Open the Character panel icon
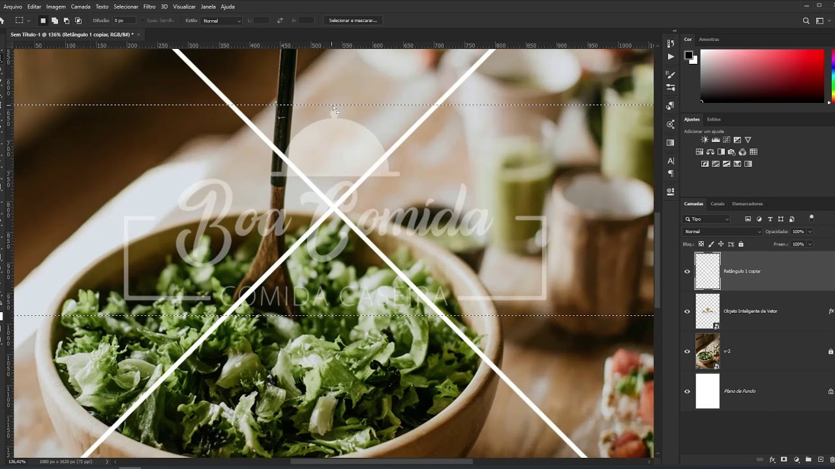 (x=671, y=160)
